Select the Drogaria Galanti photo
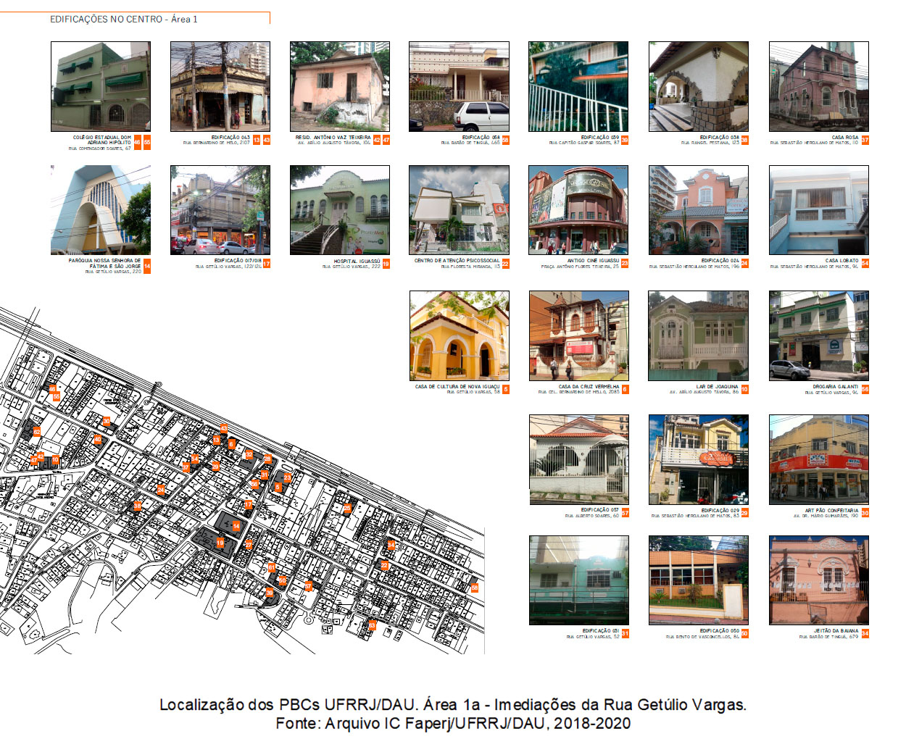The image size is (906, 739). [818, 335]
